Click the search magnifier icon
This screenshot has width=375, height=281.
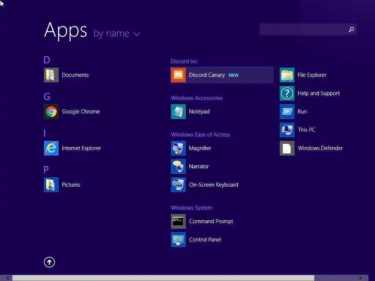pos(351,29)
